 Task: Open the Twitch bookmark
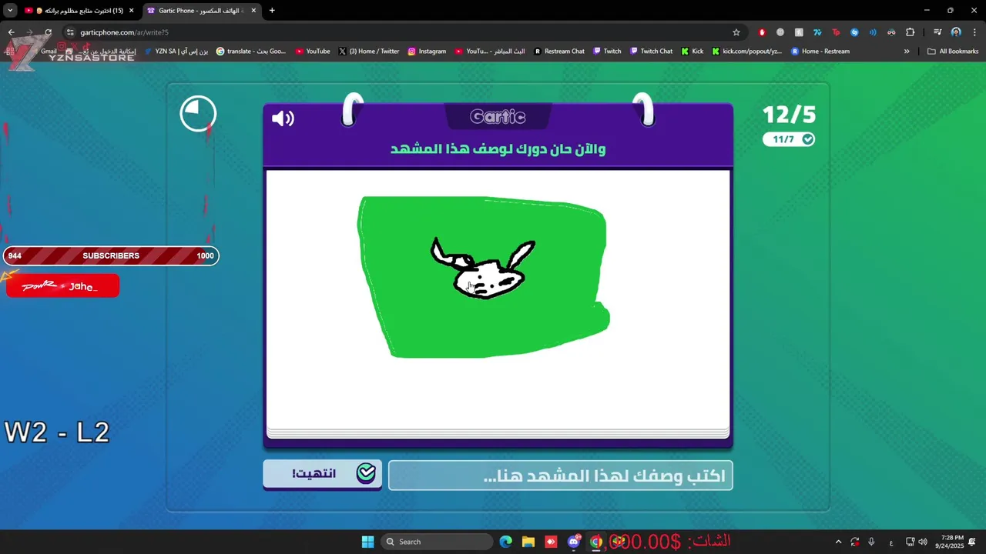click(607, 52)
